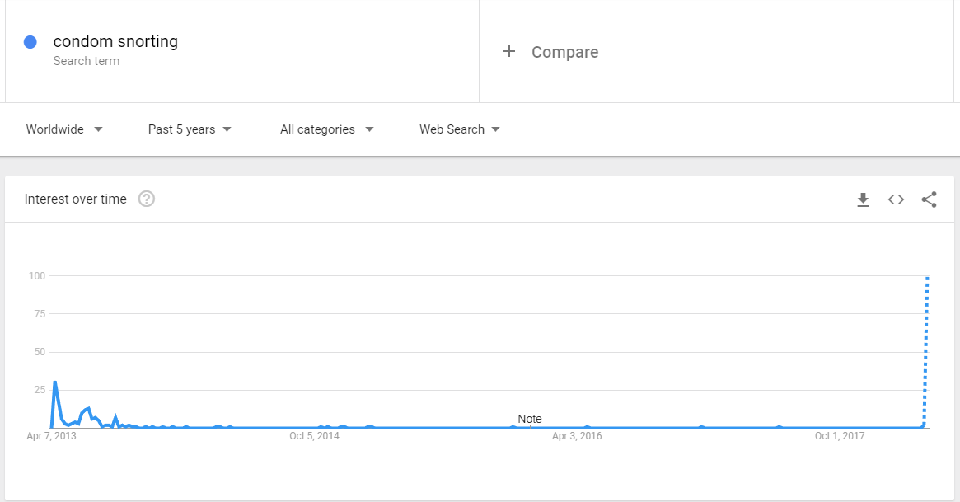The width and height of the screenshot is (960, 502).
Task: Click the Oct 5, 2014 axis label
Action: 314,436
